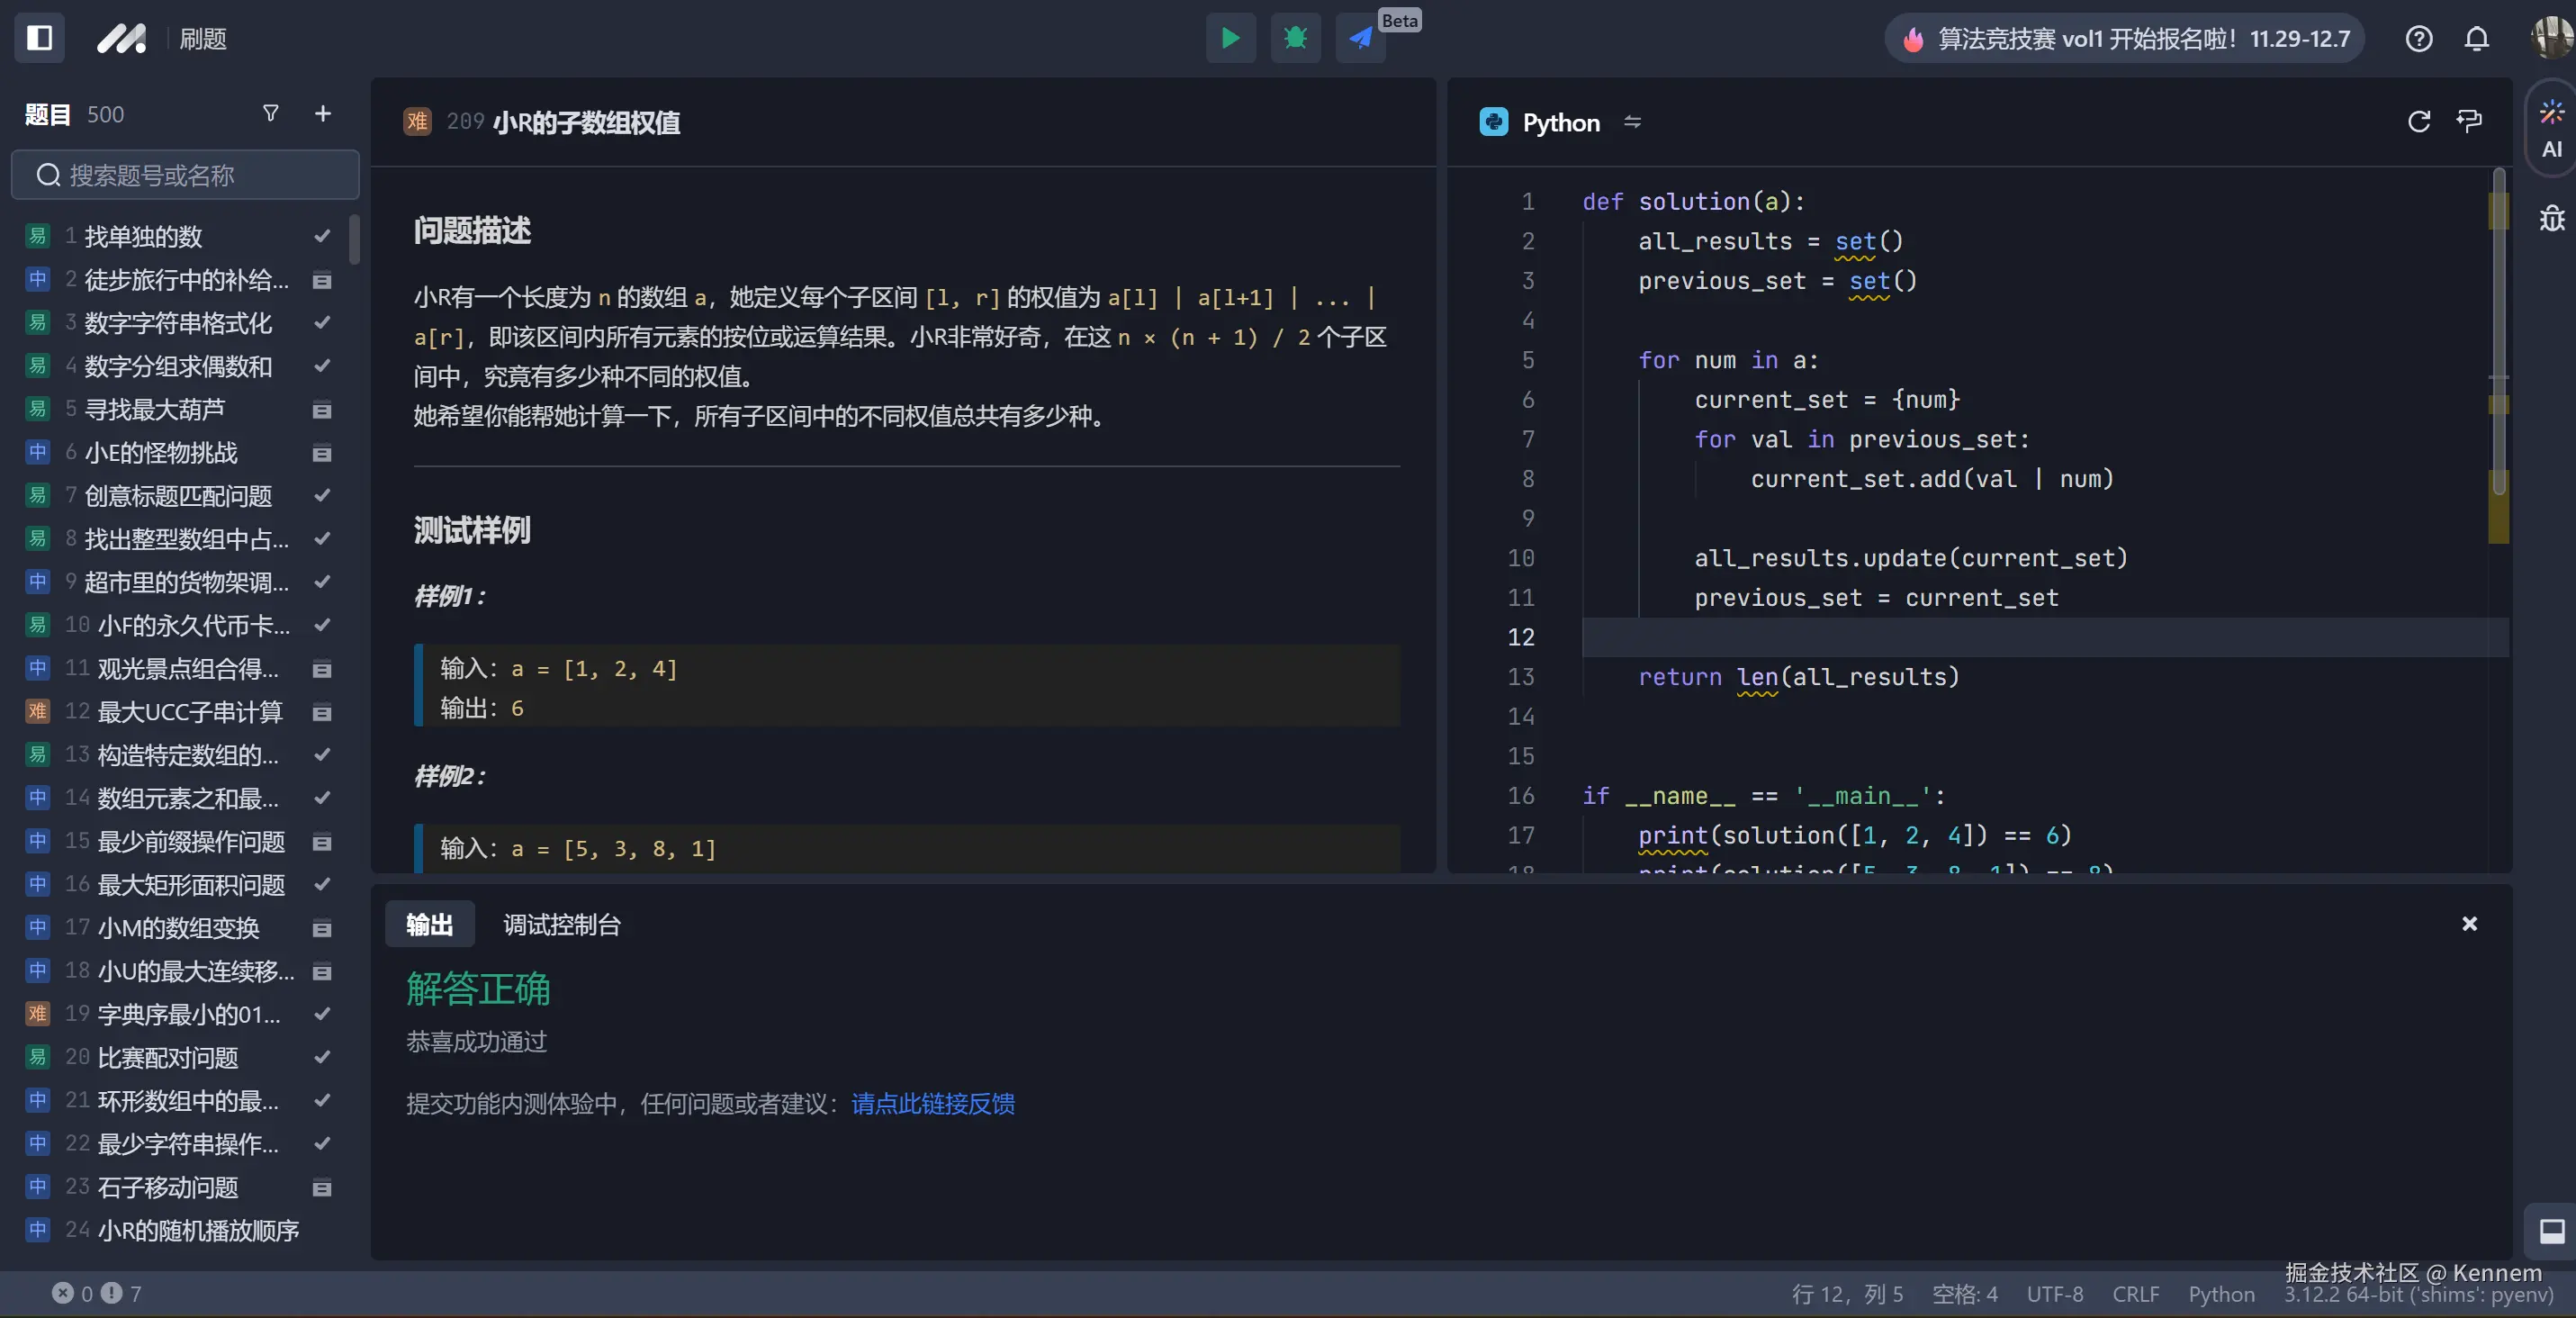Select the 输出 tab
Image resolution: width=2576 pixels, height=1318 pixels.
pyautogui.click(x=429, y=925)
